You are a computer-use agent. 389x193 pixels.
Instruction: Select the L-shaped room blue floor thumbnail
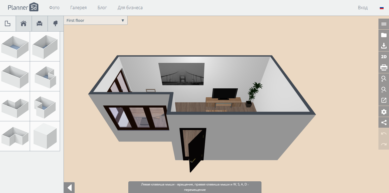(45, 106)
